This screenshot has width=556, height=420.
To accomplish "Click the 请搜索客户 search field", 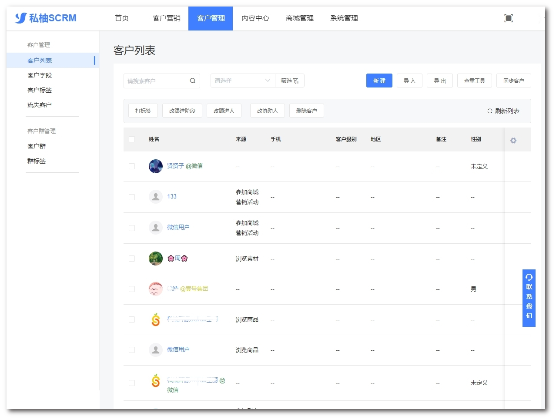I will click(157, 81).
